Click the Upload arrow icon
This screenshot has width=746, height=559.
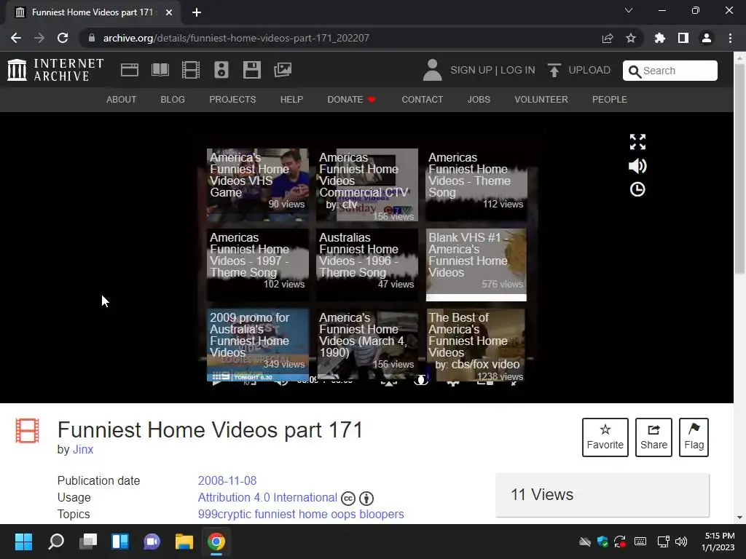point(554,71)
